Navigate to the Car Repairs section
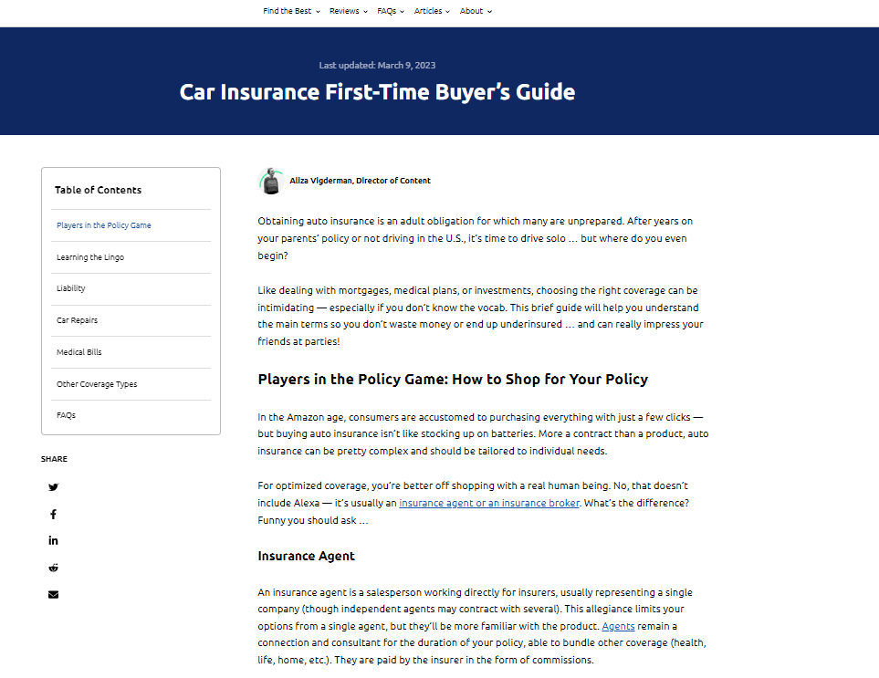The width and height of the screenshot is (879, 678). pyautogui.click(x=78, y=320)
